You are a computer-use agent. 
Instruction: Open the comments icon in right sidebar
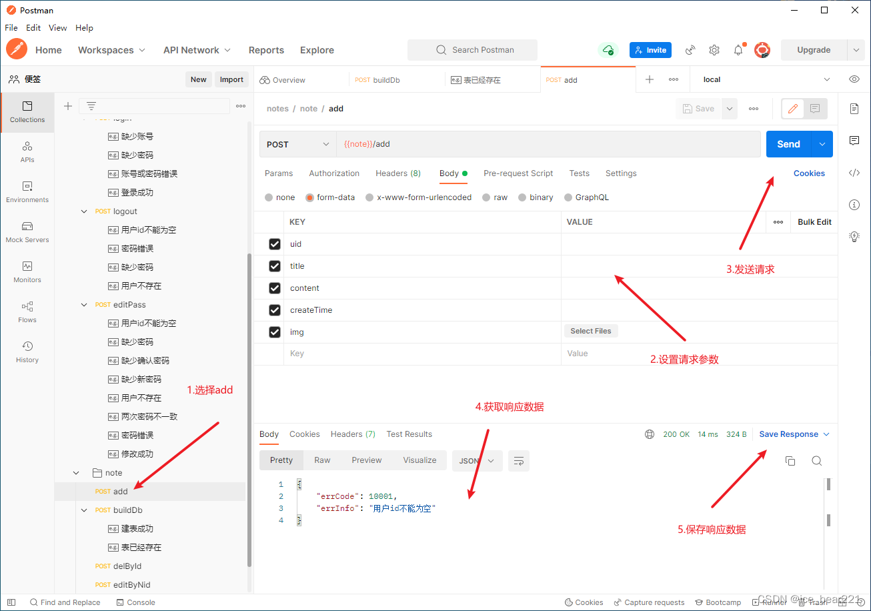(854, 141)
